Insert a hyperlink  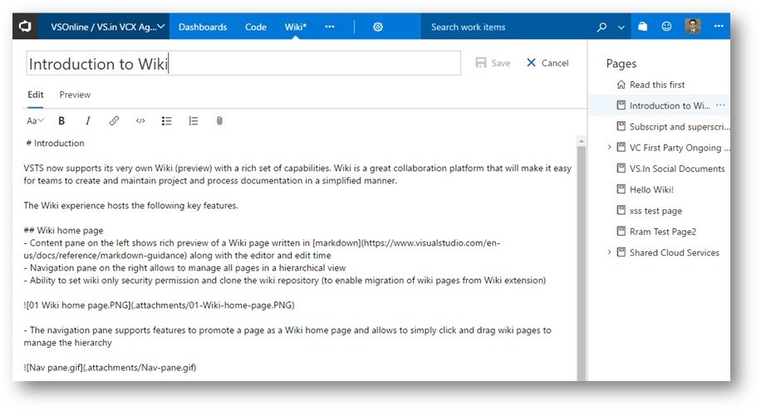tap(114, 121)
